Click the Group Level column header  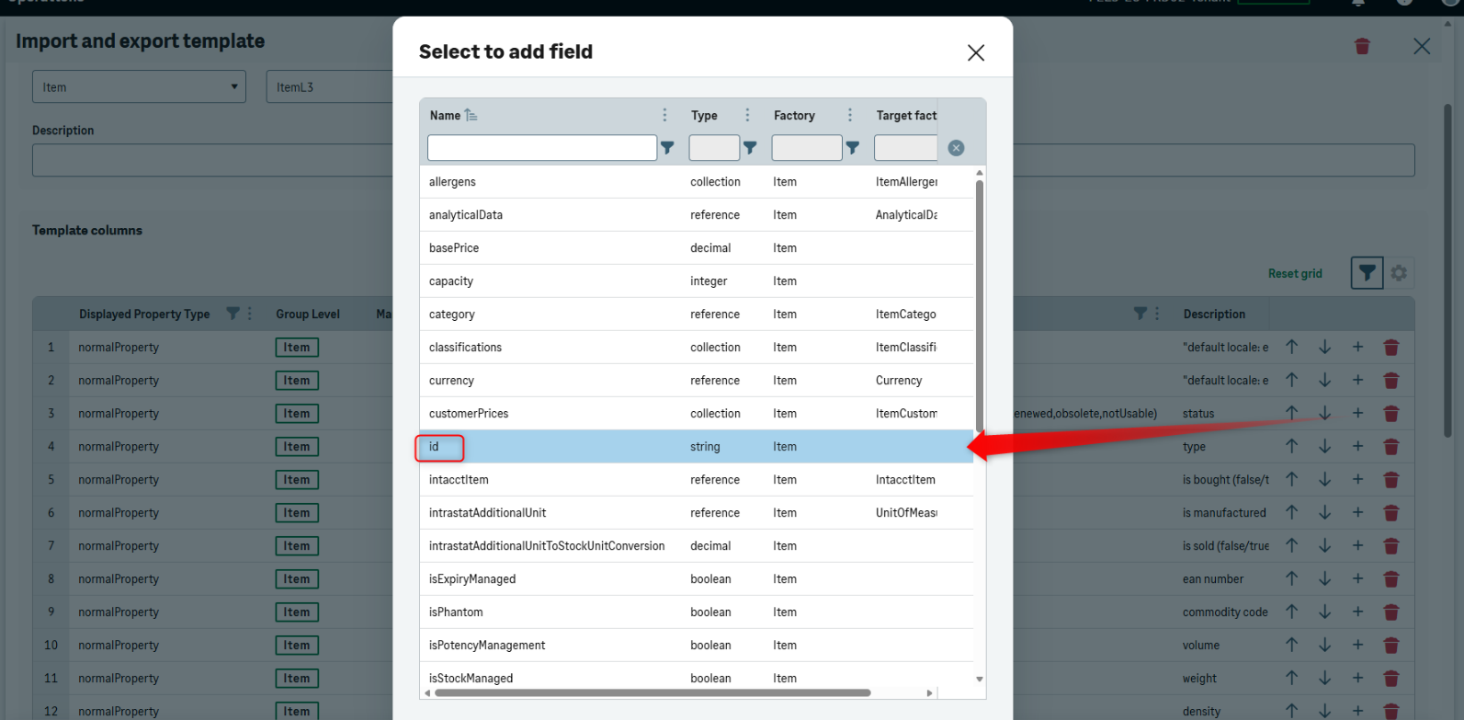308,314
